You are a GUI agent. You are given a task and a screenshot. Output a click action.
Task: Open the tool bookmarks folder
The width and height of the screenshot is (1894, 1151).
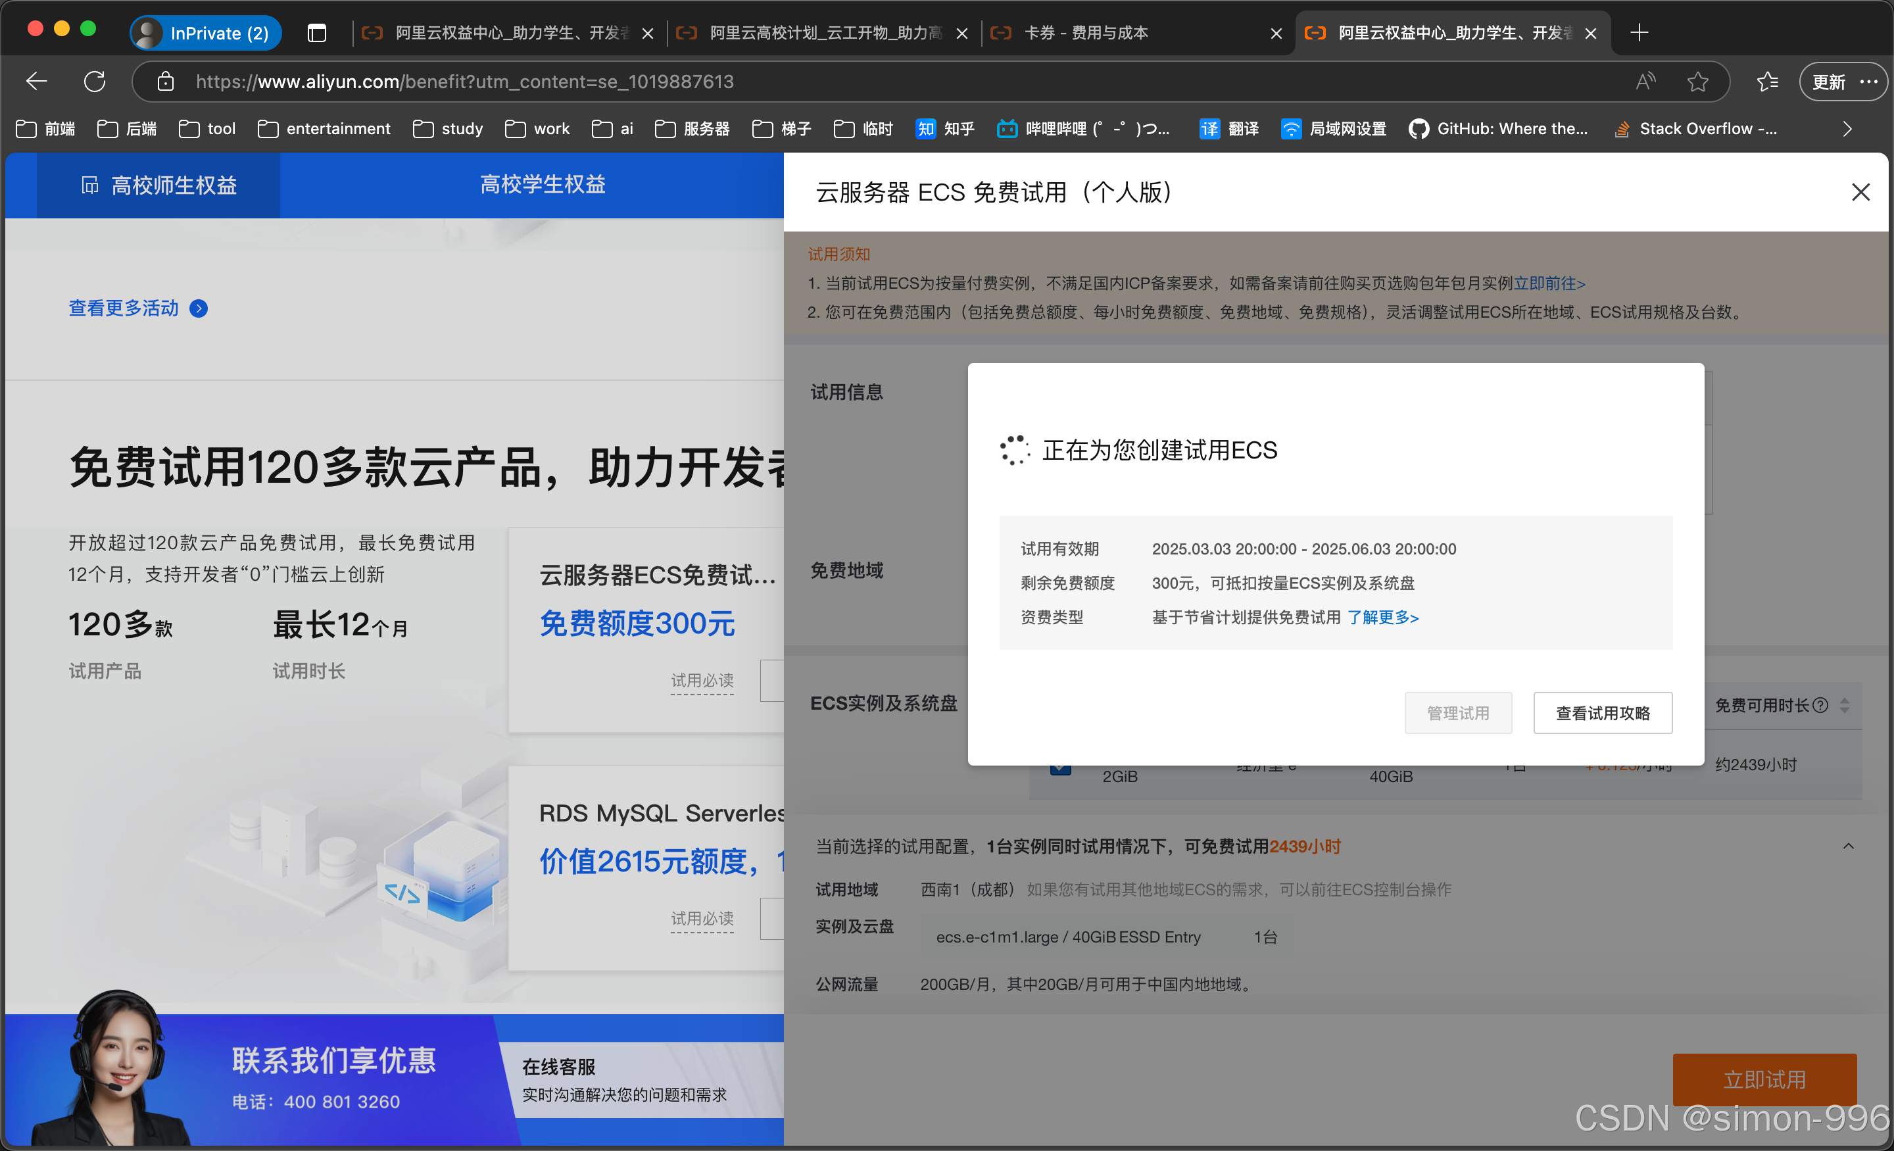[x=208, y=128]
